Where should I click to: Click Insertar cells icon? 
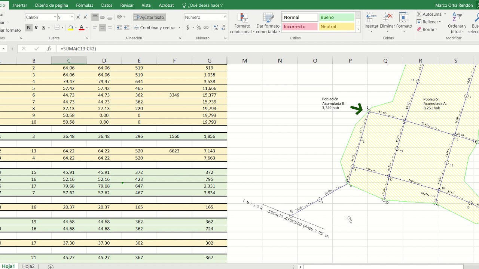click(x=371, y=18)
